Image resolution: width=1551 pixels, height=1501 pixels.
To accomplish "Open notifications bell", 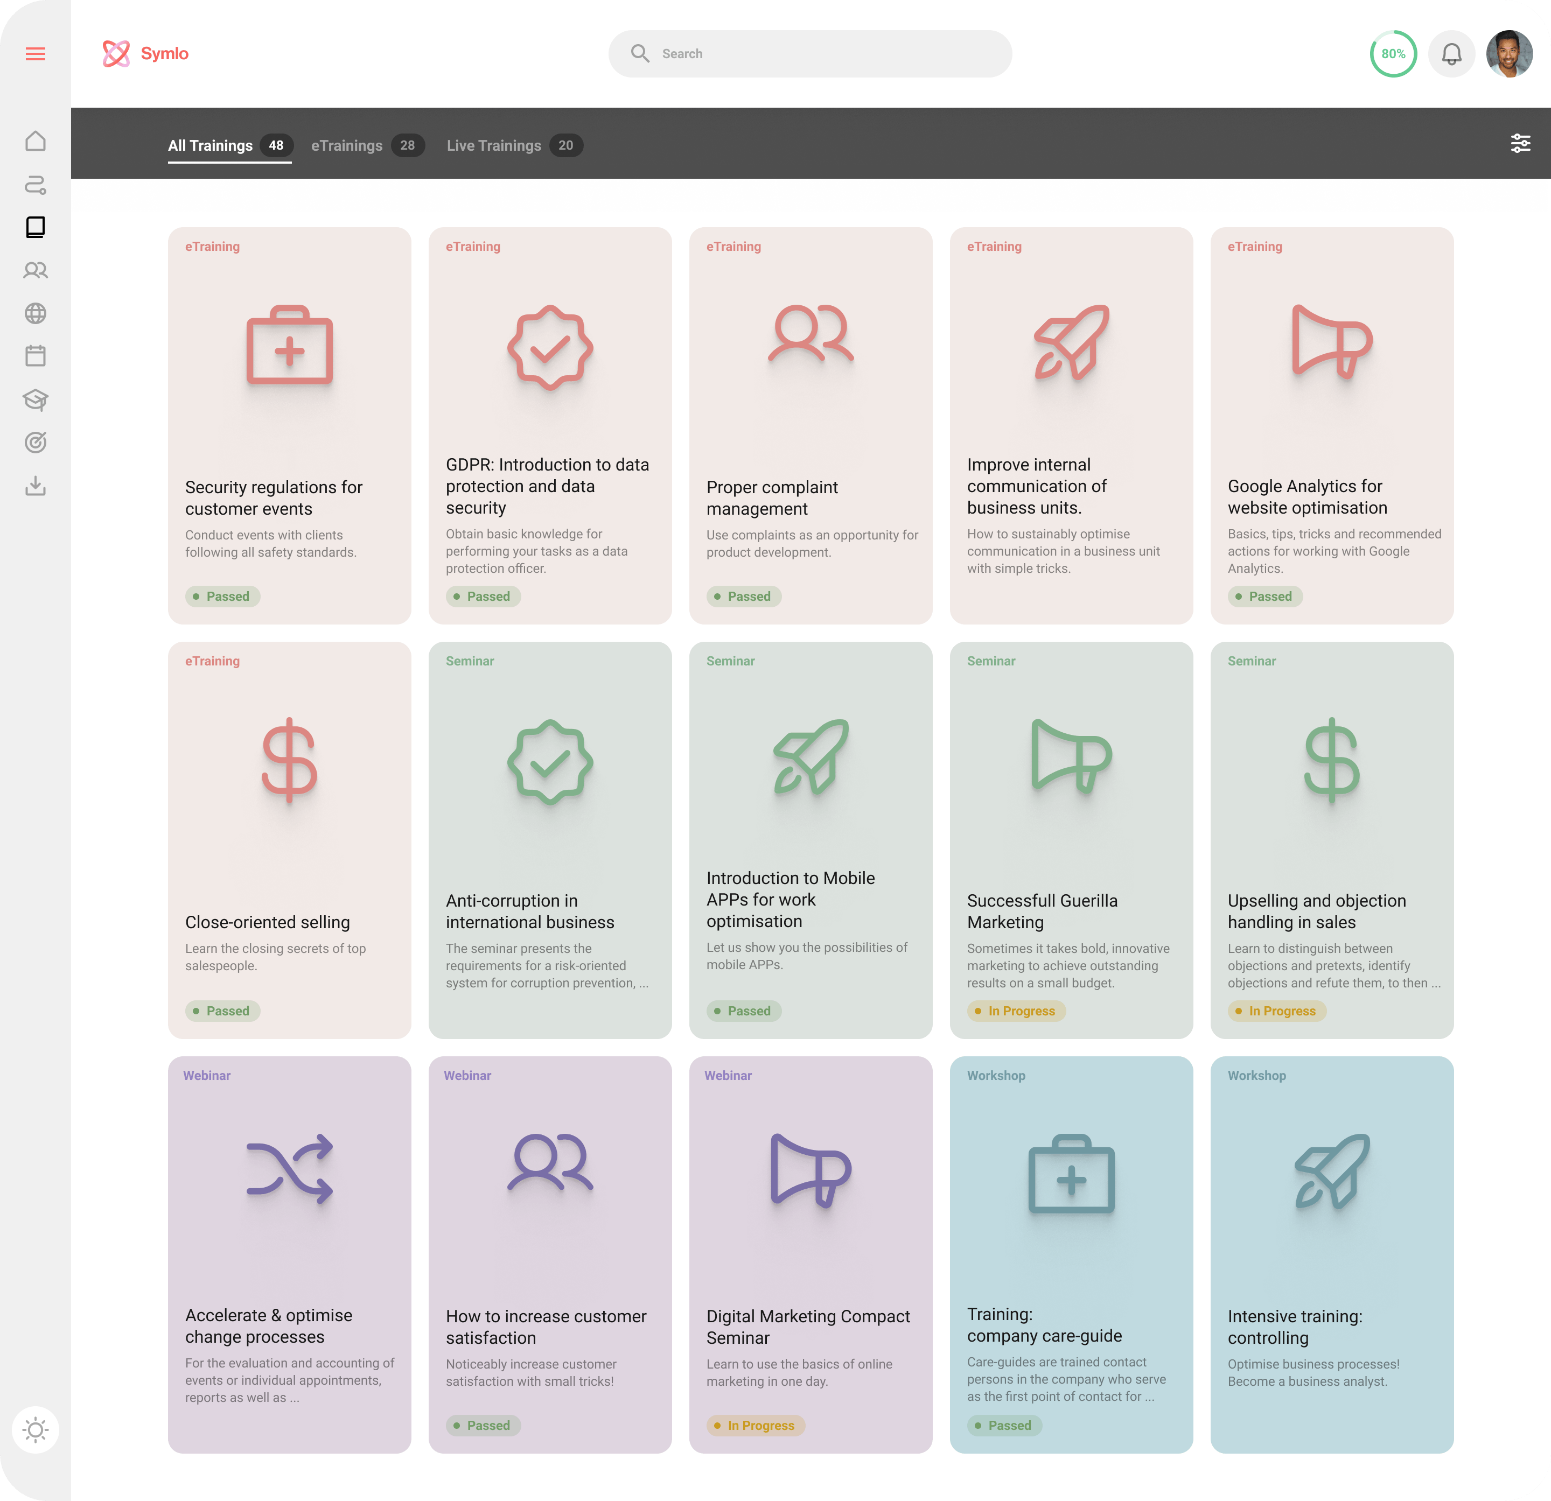I will tap(1451, 54).
